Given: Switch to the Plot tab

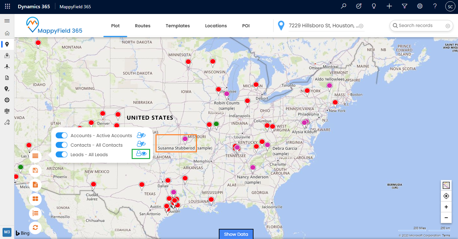Looking at the screenshot, I should [115, 26].
